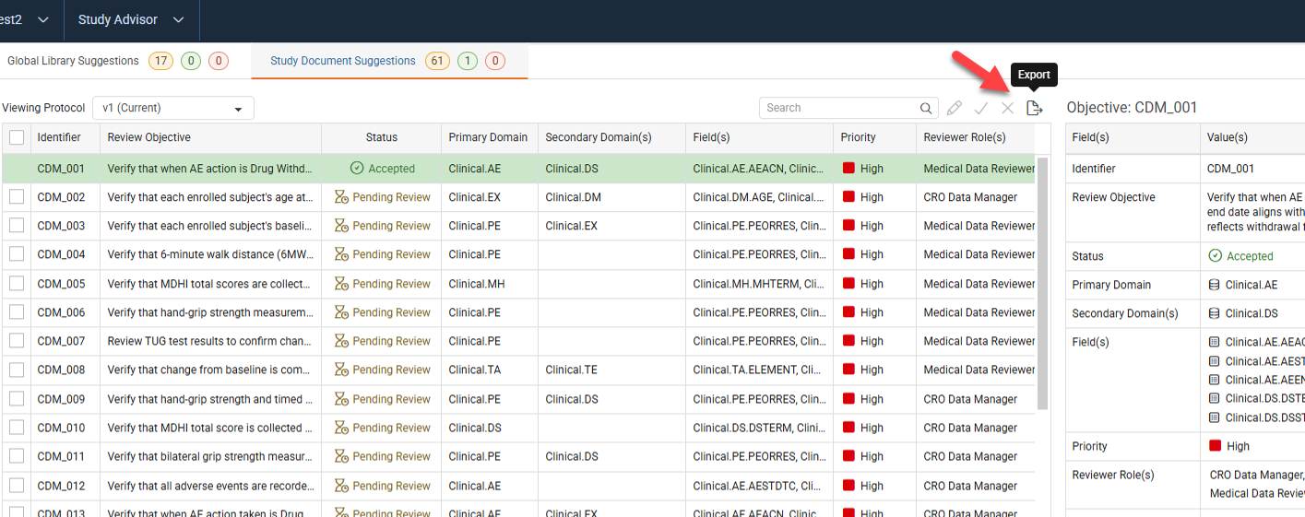Expand the est2 study selector chevron
This screenshot has height=517, width=1305.
[x=43, y=19]
